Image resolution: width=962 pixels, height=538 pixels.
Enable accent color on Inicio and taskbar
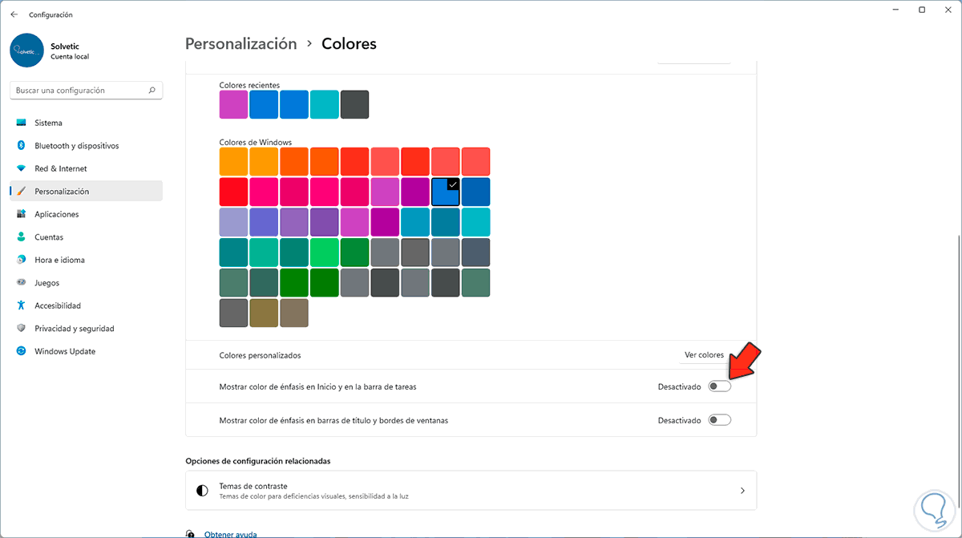tap(719, 386)
